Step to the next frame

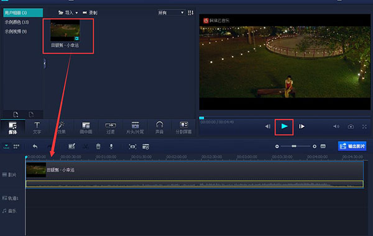pyautogui.click(x=302, y=126)
